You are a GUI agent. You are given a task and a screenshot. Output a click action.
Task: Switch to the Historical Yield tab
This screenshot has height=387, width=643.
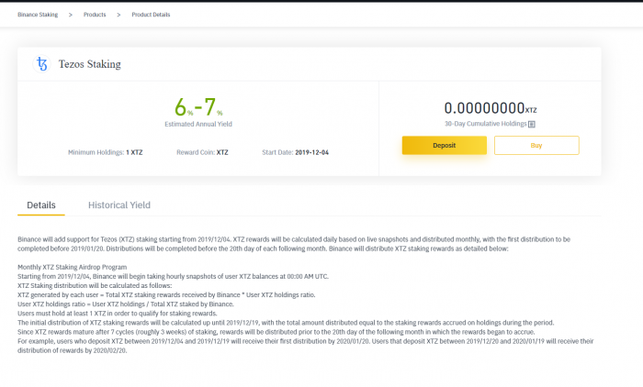click(119, 205)
